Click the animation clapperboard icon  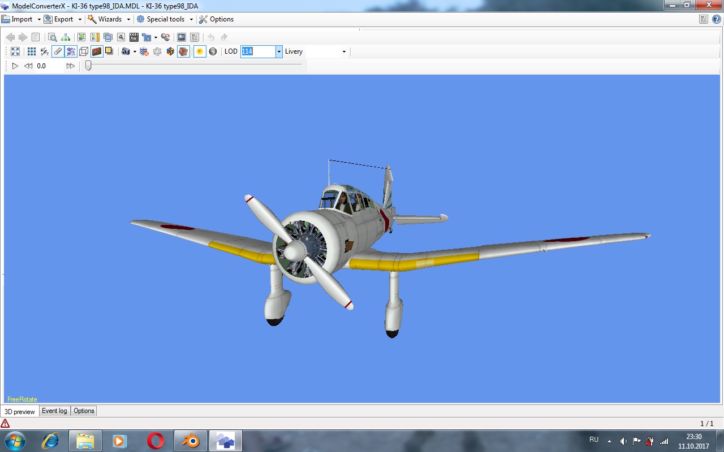tap(134, 37)
